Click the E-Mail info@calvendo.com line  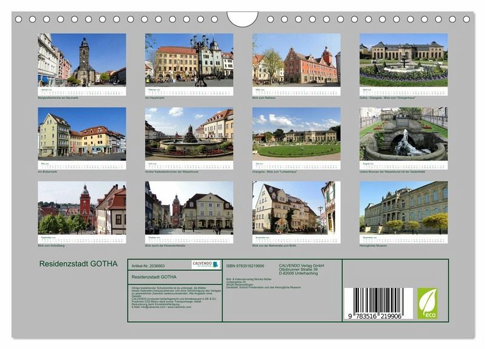point(161,307)
